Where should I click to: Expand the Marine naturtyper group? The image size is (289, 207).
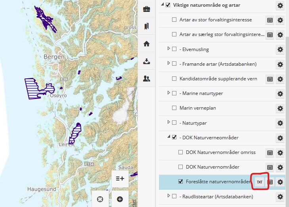click(x=168, y=93)
